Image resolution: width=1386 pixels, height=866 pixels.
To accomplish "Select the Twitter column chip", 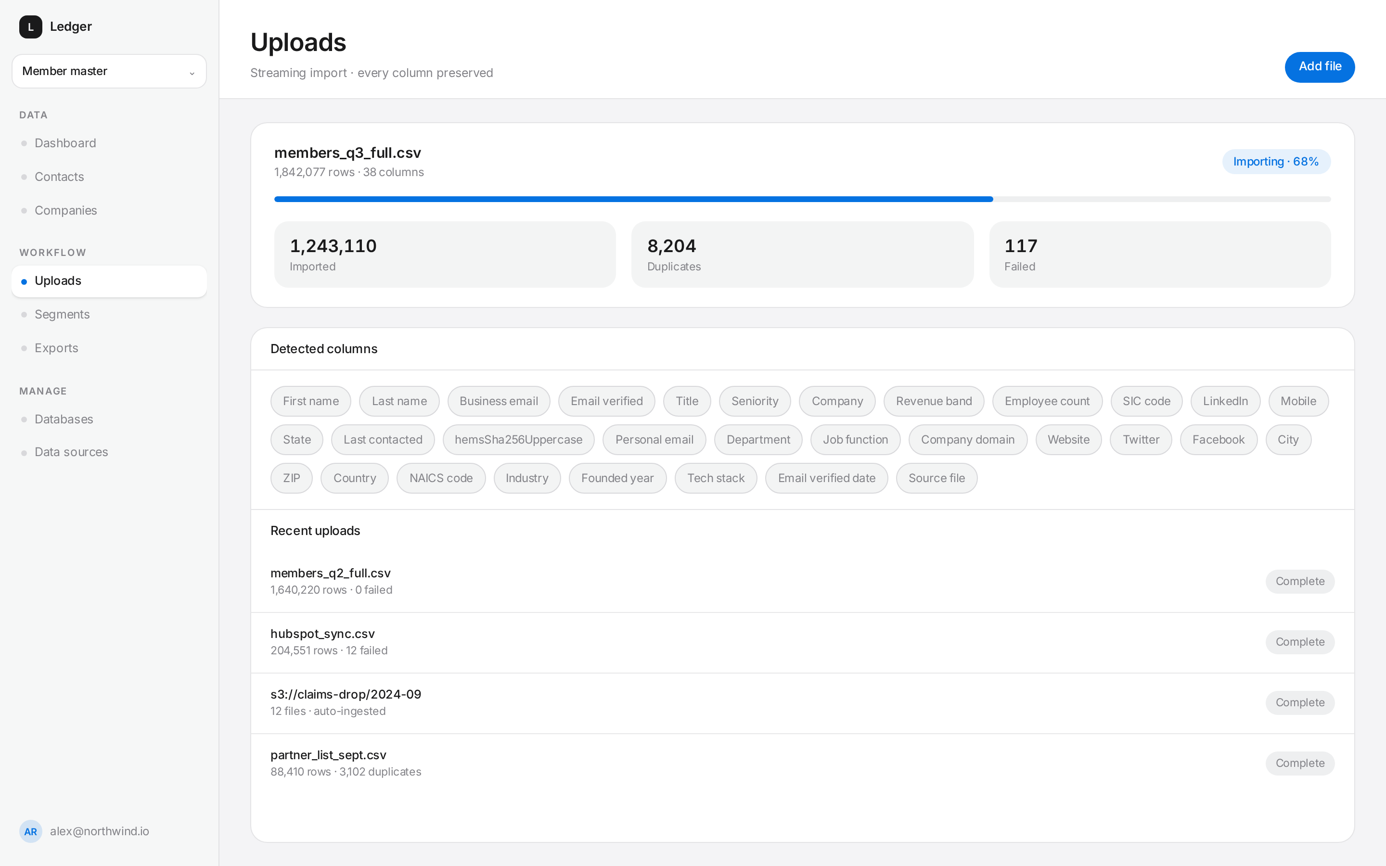I will (x=1140, y=440).
